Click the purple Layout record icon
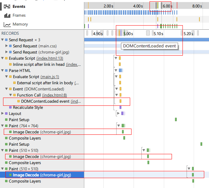 click(x=6, y=114)
